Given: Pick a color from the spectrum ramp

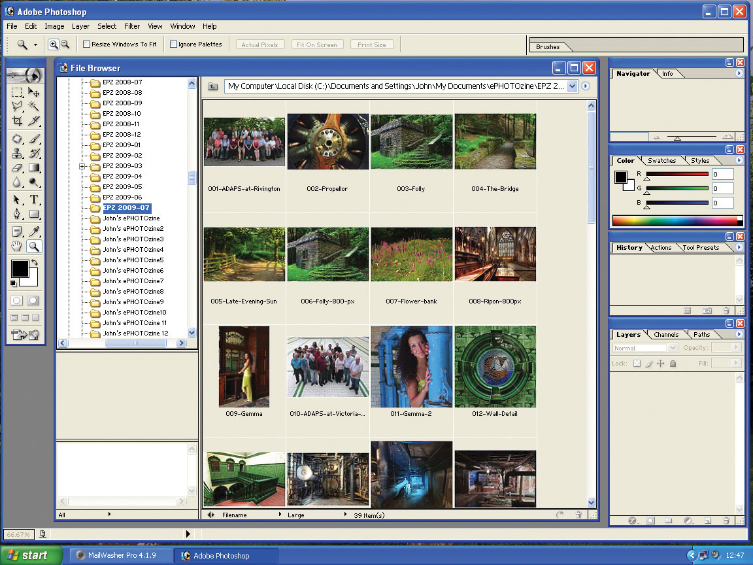Looking at the screenshot, I should point(673,220).
